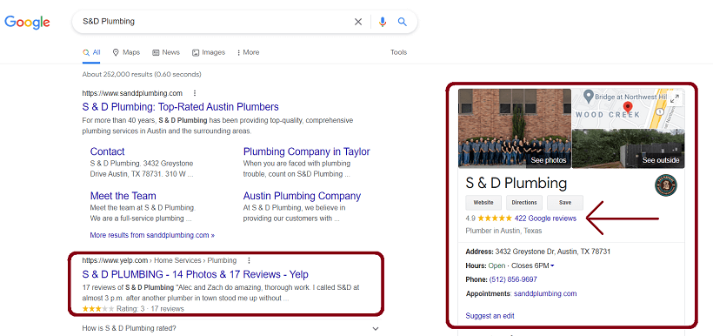Click the red map pin marker

coord(628,108)
